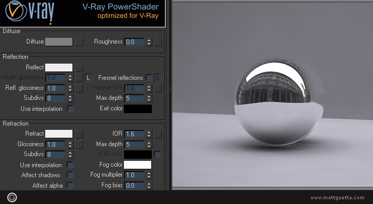The width and height of the screenshot is (373, 204).
Task: Click the reflection Subdivs spinner arrows
Action: tap(70, 98)
